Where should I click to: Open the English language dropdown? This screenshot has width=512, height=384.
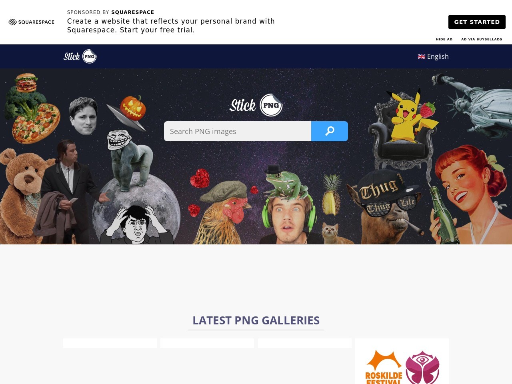pos(433,56)
